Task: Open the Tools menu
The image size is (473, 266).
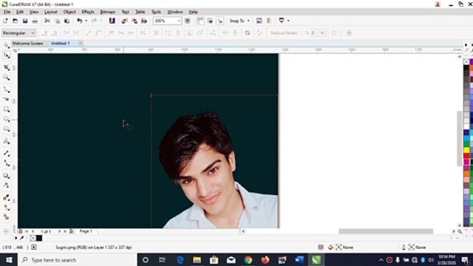Action: click(156, 12)
